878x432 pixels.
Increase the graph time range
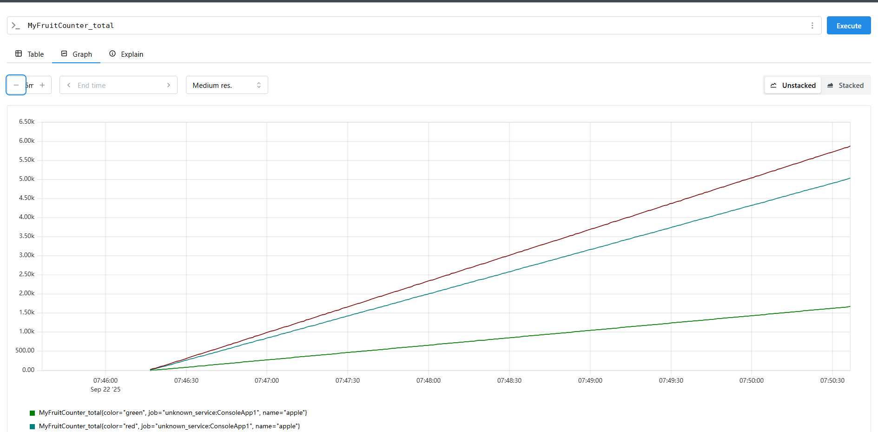click(x=42, y=85)
